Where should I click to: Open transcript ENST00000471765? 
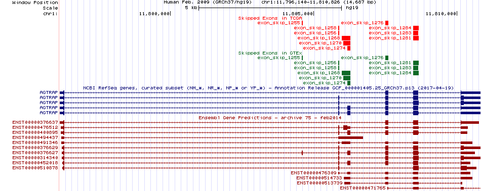363,188
